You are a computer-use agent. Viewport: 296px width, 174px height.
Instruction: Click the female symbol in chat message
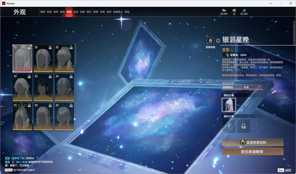coord(13,162)
